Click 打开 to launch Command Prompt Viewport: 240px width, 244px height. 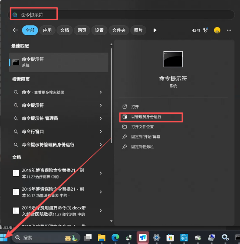coord(135,107)
